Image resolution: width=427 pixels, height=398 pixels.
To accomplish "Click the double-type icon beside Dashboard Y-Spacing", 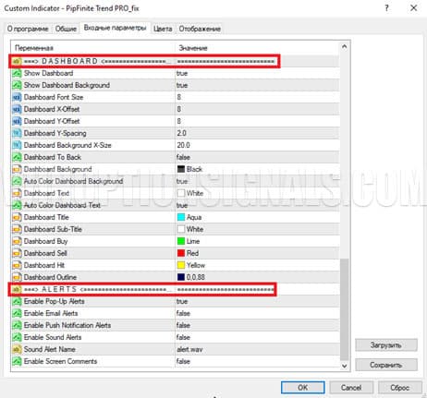I will [x=17, y=133].
